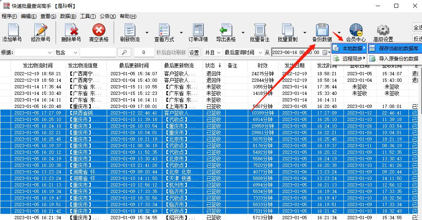This screenshot has height=220, width=422.
Task: Open the 并且 logic dropdown
Action: pyautogui.click(x=212, y=52)
